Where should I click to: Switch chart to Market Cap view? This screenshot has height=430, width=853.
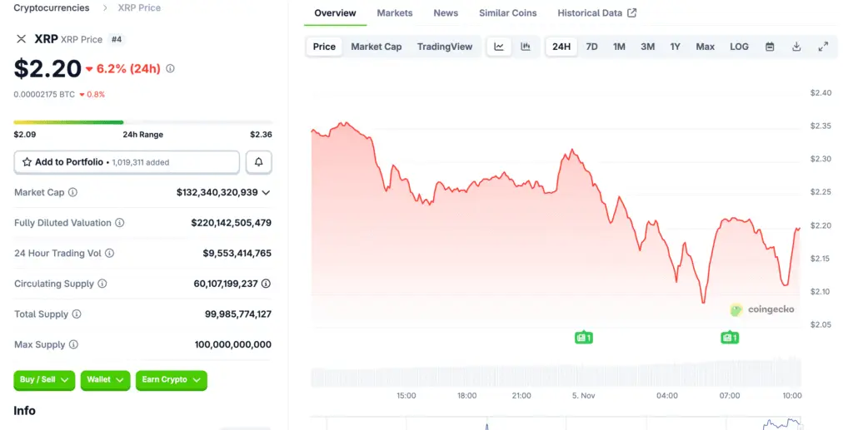(x=376, y=47)
